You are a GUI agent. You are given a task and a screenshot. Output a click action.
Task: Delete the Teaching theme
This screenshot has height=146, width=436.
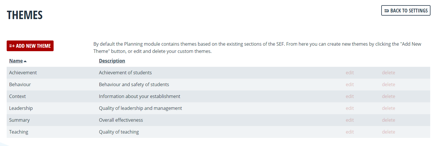(x=388, y=132)
